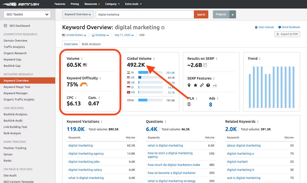
Task: Open the what is digital marketing question link
Action: (x=165, y=146)
